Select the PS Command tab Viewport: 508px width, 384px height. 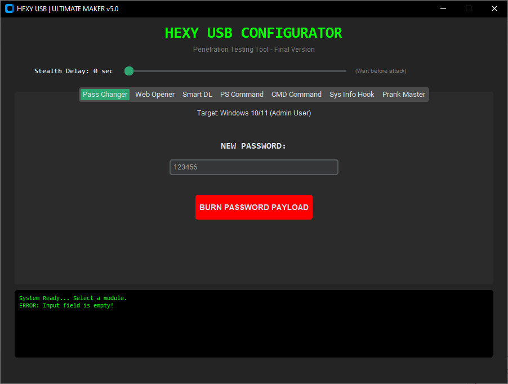click(x=242, y=94)
